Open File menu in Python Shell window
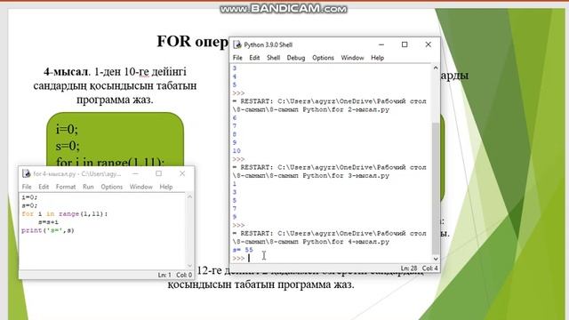The height and width of the screenshot is (320, 569). [x=237, y=58]
